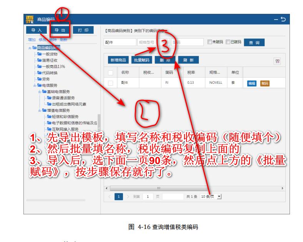Click the 规格型号 input field
Image resolution: width=303 pixels, height=242 pixels.
[x=154, y=42]
